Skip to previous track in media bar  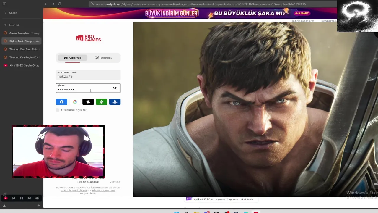14,198
